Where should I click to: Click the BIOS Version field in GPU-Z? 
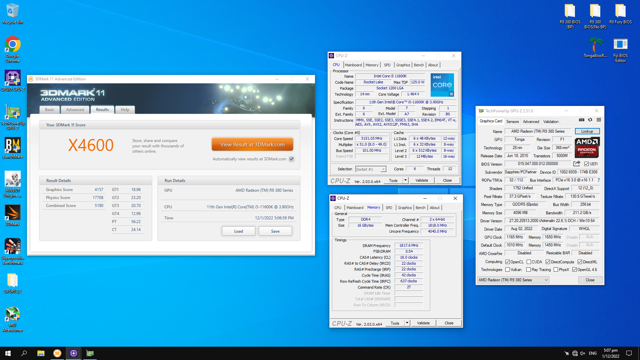[x=538, y=164]
